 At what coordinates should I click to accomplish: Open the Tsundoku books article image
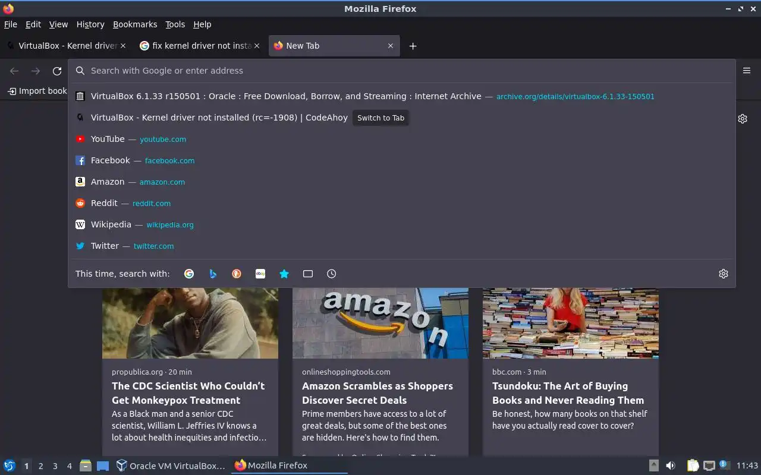571,323
